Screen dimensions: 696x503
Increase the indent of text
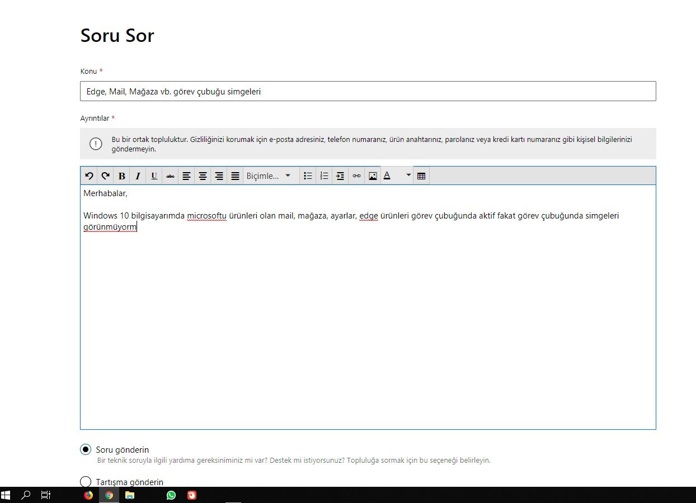pos(340,176)
